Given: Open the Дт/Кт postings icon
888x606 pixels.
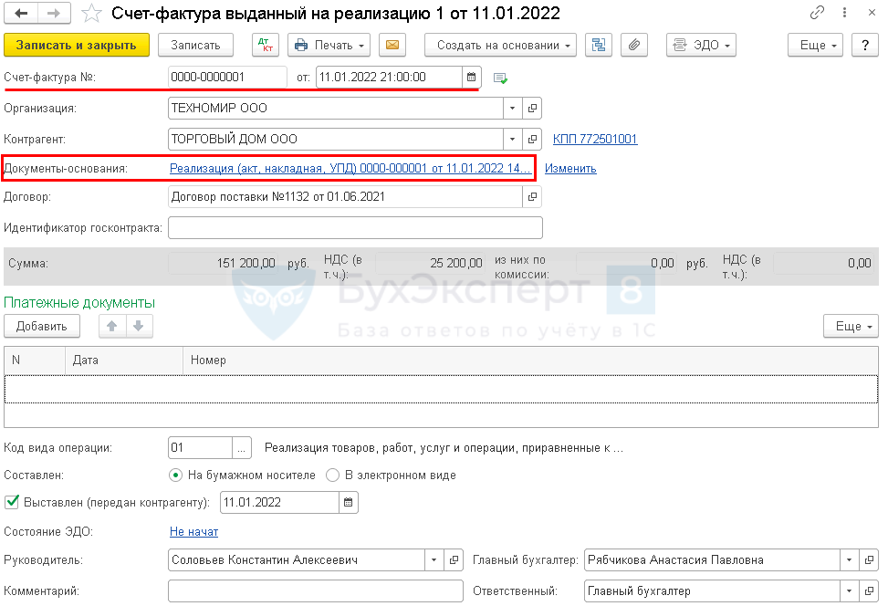Looking at the screenshot, I should pyautogui.click(x=264, y=46).
